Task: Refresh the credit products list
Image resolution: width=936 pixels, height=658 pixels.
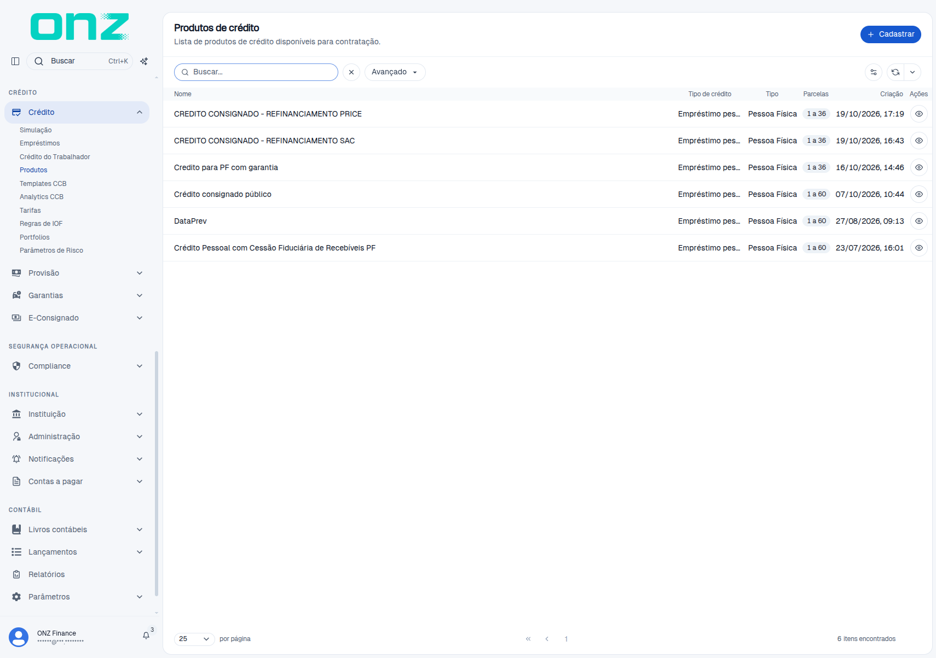Action: (x=895, y=72)
